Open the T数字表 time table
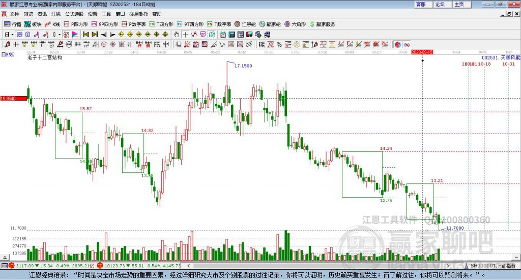 click(x=219, y=24)
